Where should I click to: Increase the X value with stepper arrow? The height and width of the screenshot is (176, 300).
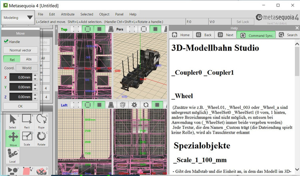(35, 75)
